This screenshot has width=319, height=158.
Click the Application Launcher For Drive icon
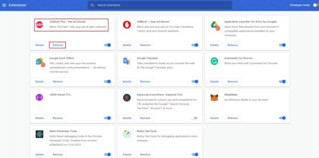pos(215,26)
